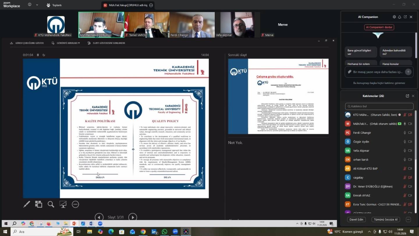Screen dimensions: 419x236
Task: Click the Katılımcı bul search field
Action: click(379, 106)
